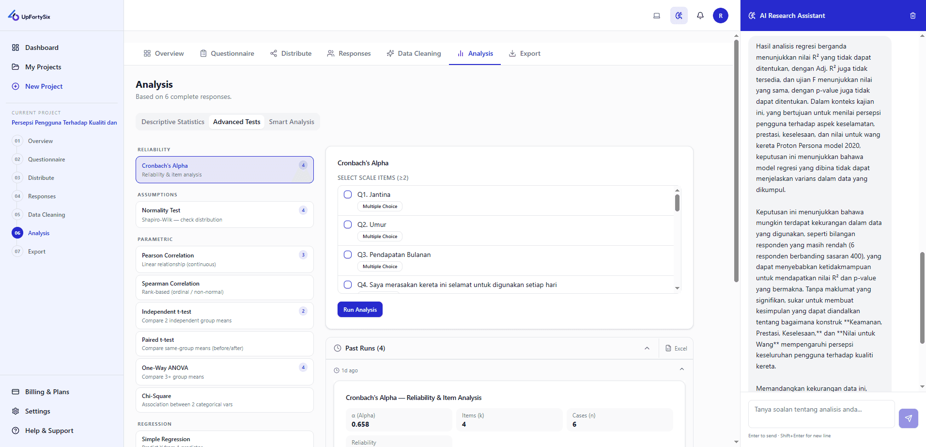Click the chat panel scrollbar
The width and height of the screenshot is (926, 447).
922,298
